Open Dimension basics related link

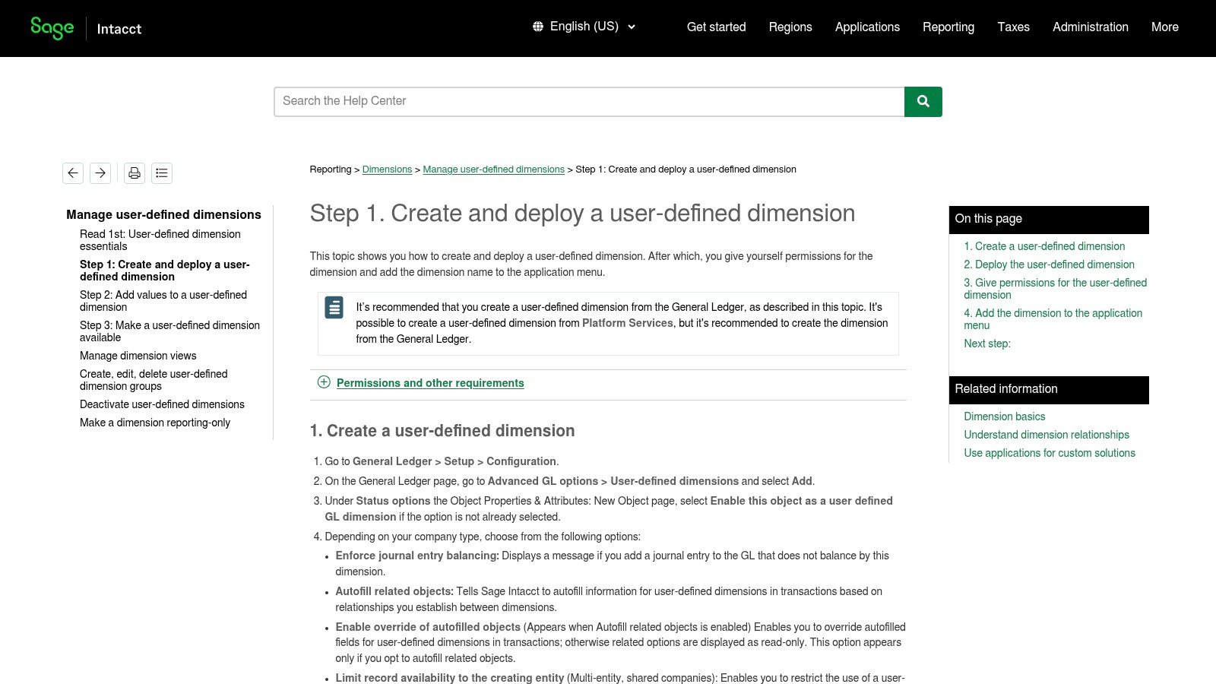tap(1004, 416)
